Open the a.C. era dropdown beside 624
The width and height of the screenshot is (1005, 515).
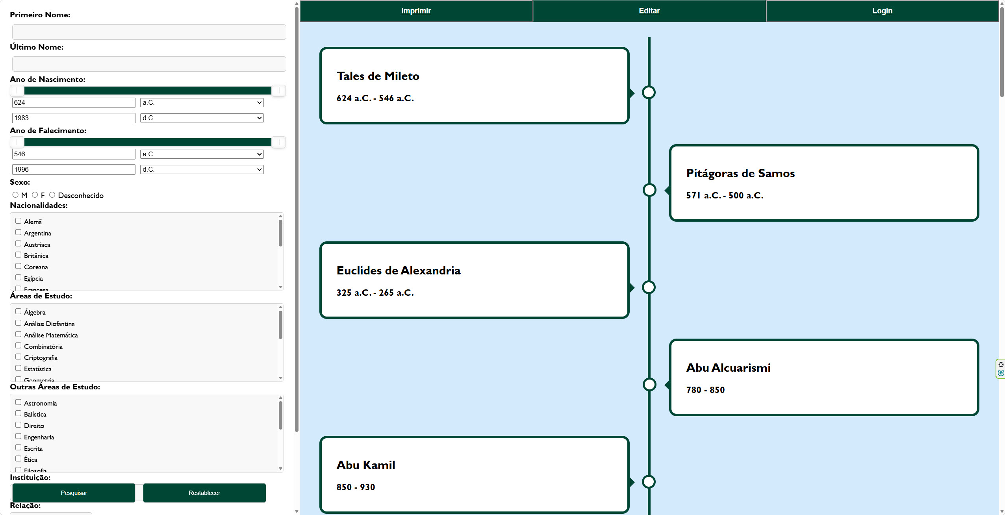click(202, 103)
